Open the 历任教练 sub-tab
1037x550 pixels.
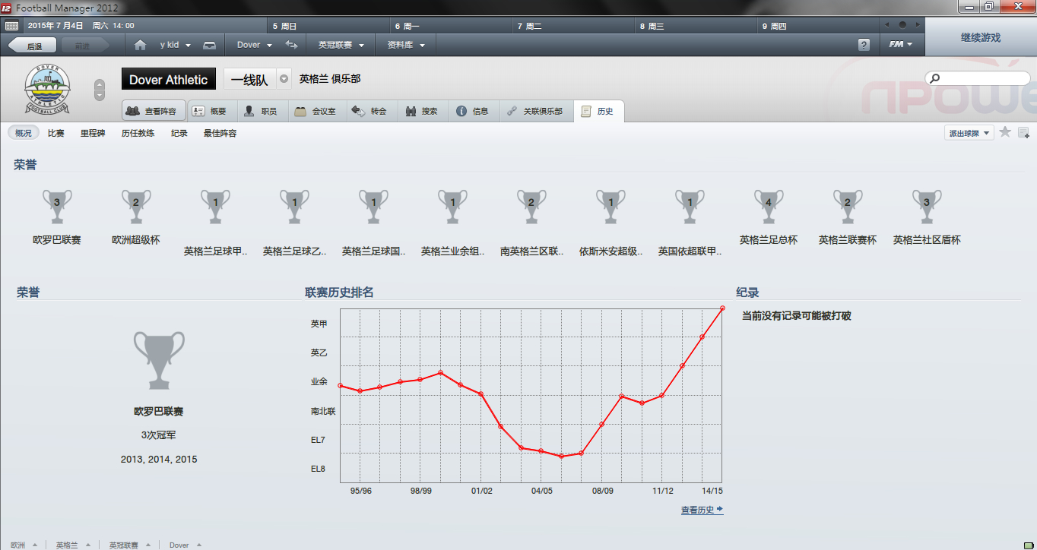coord(138,133)
